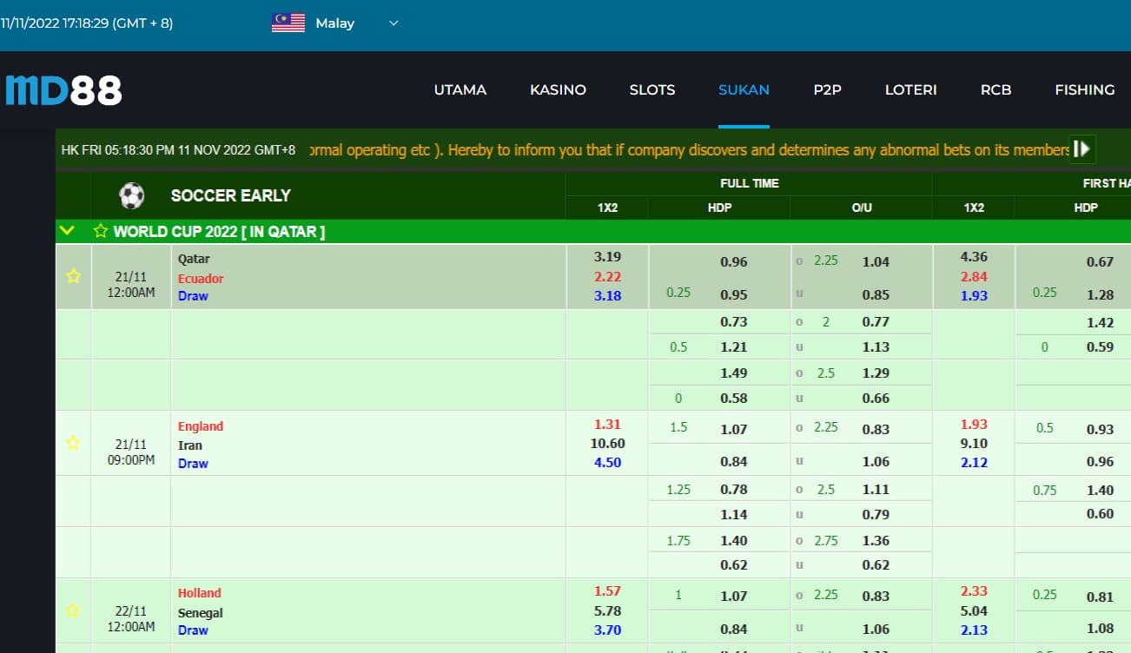Screen dimensions: 1131x653
Task: Bet on Holland-Senegal draw at 3.70
Action: [x=607, y=630]
